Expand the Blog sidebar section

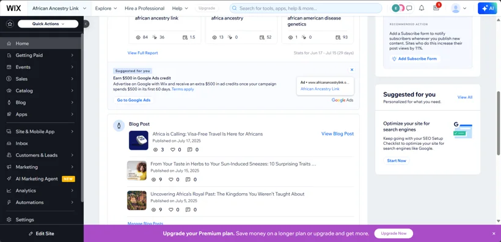pos(40,103)
